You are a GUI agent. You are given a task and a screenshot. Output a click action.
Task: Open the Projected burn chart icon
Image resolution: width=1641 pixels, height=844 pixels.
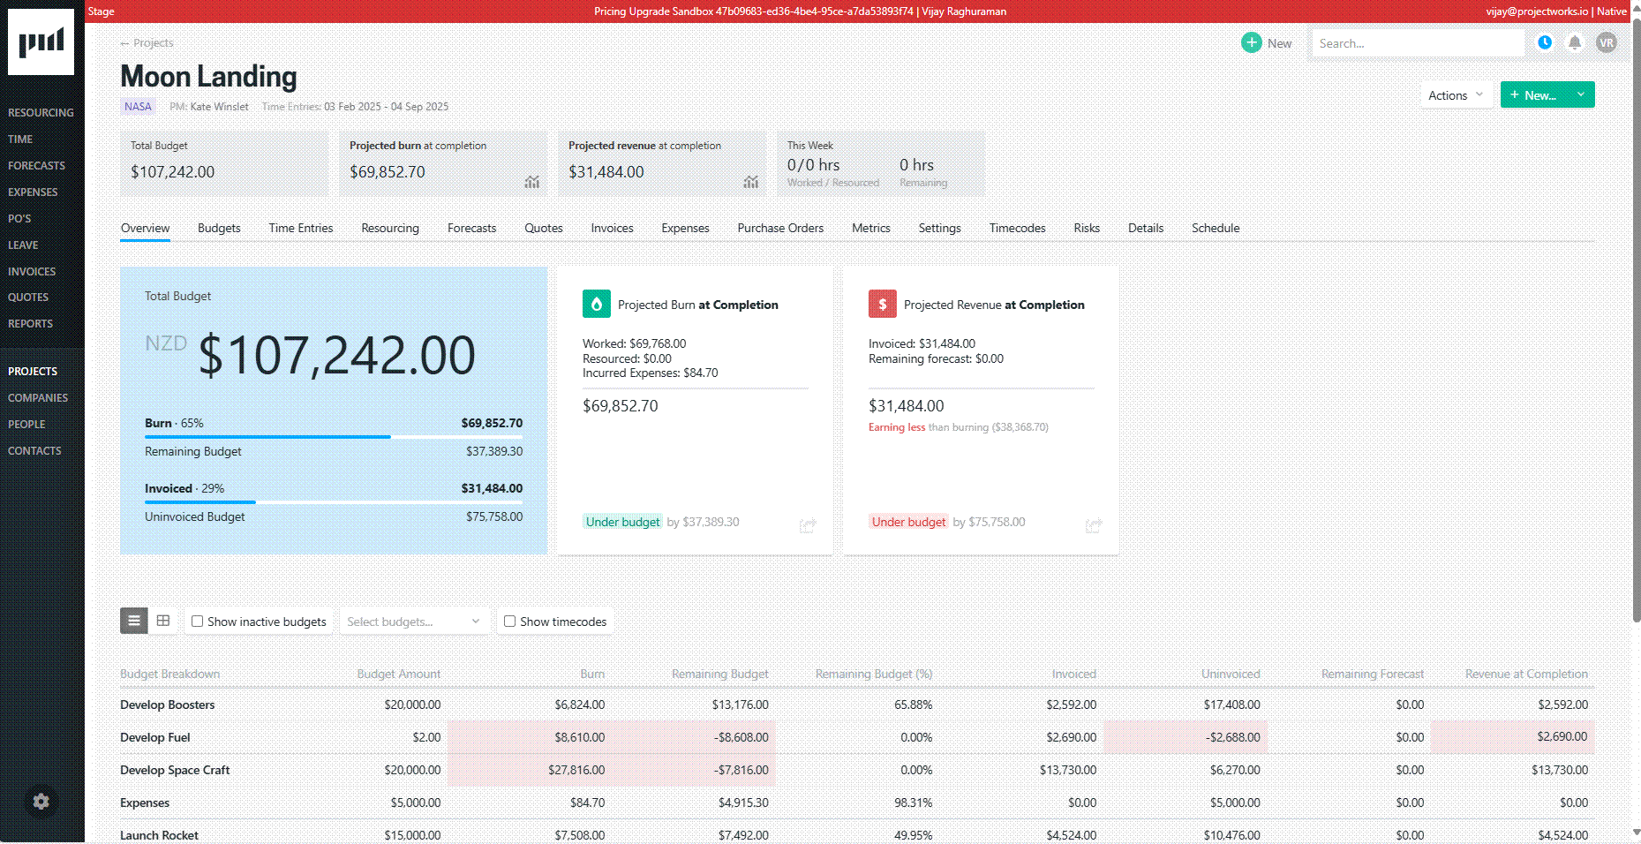532,181
